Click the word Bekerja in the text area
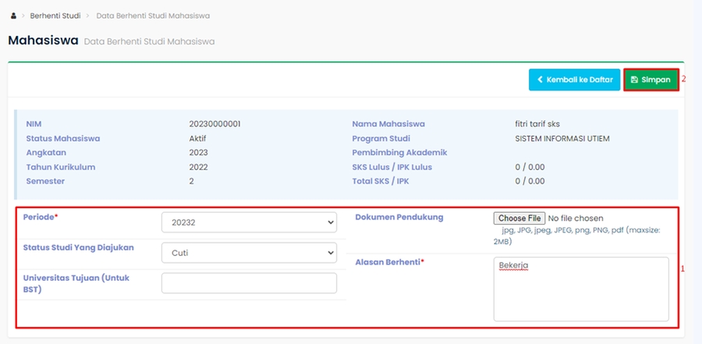702x344 pixels. coord(514,266)
